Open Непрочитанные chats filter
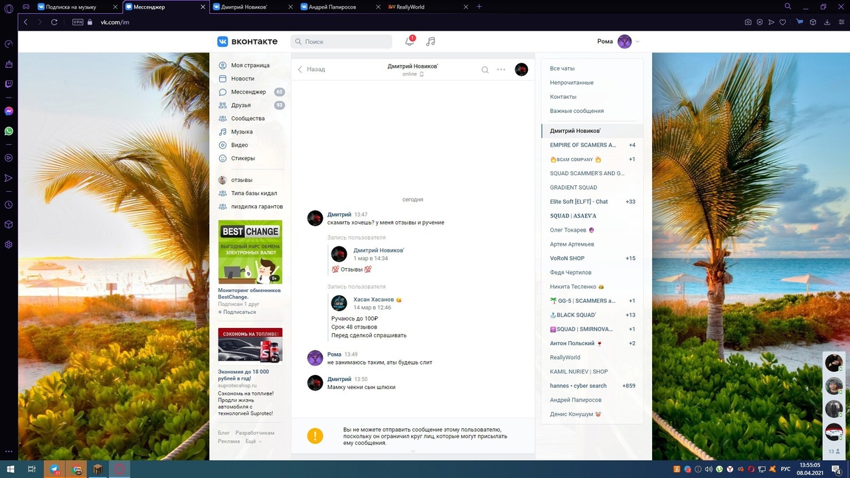The height and width of the screenshot is (478, 850). pos(571,83)
